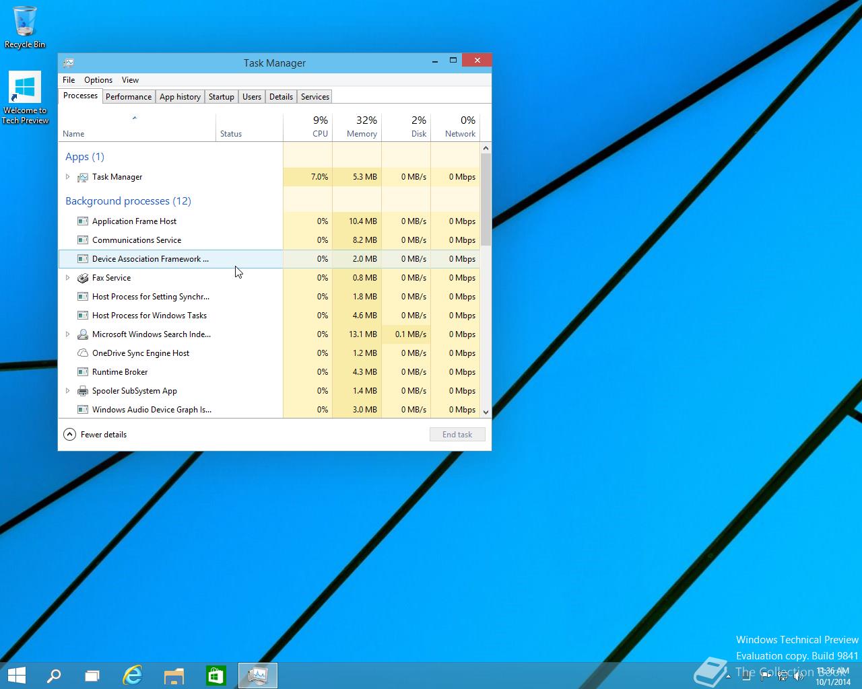Select the Processes tab

coord(80,96)
